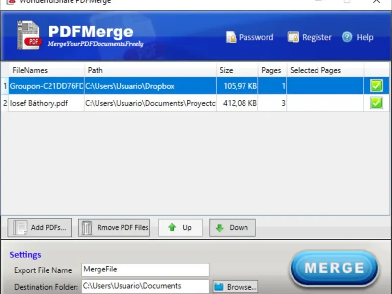The width and height of the screenshot is (392, 294).
Task: Click the green up arrow icon
Action: point(172,227)
